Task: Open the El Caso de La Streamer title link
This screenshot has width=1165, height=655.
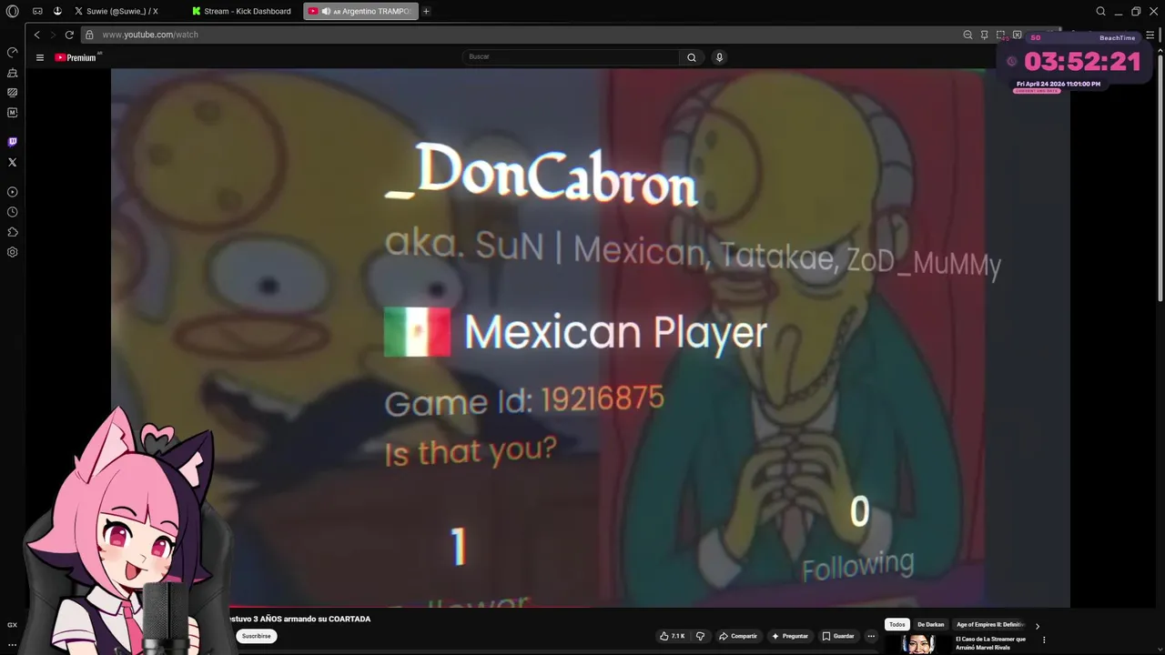Action: [x=990, y=642]
